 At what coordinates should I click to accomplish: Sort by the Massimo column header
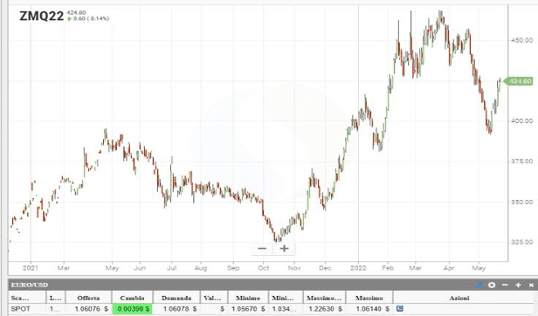pyautogui.click(x=369, y=298)
